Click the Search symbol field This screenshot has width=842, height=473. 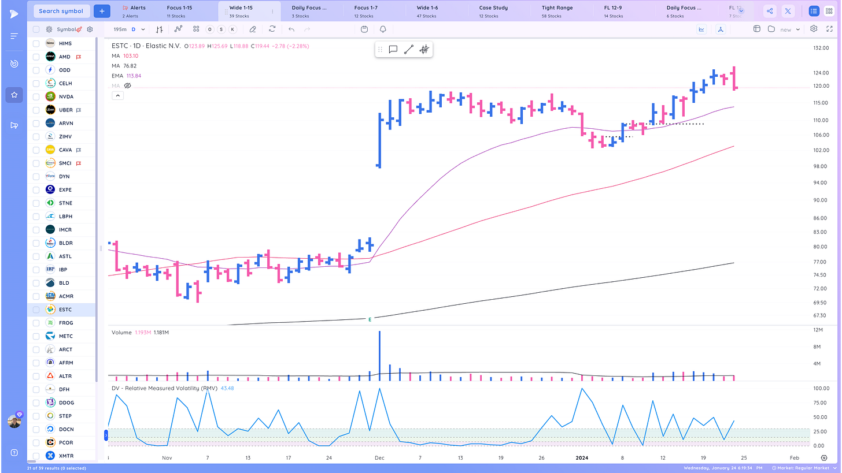(61, 11)
